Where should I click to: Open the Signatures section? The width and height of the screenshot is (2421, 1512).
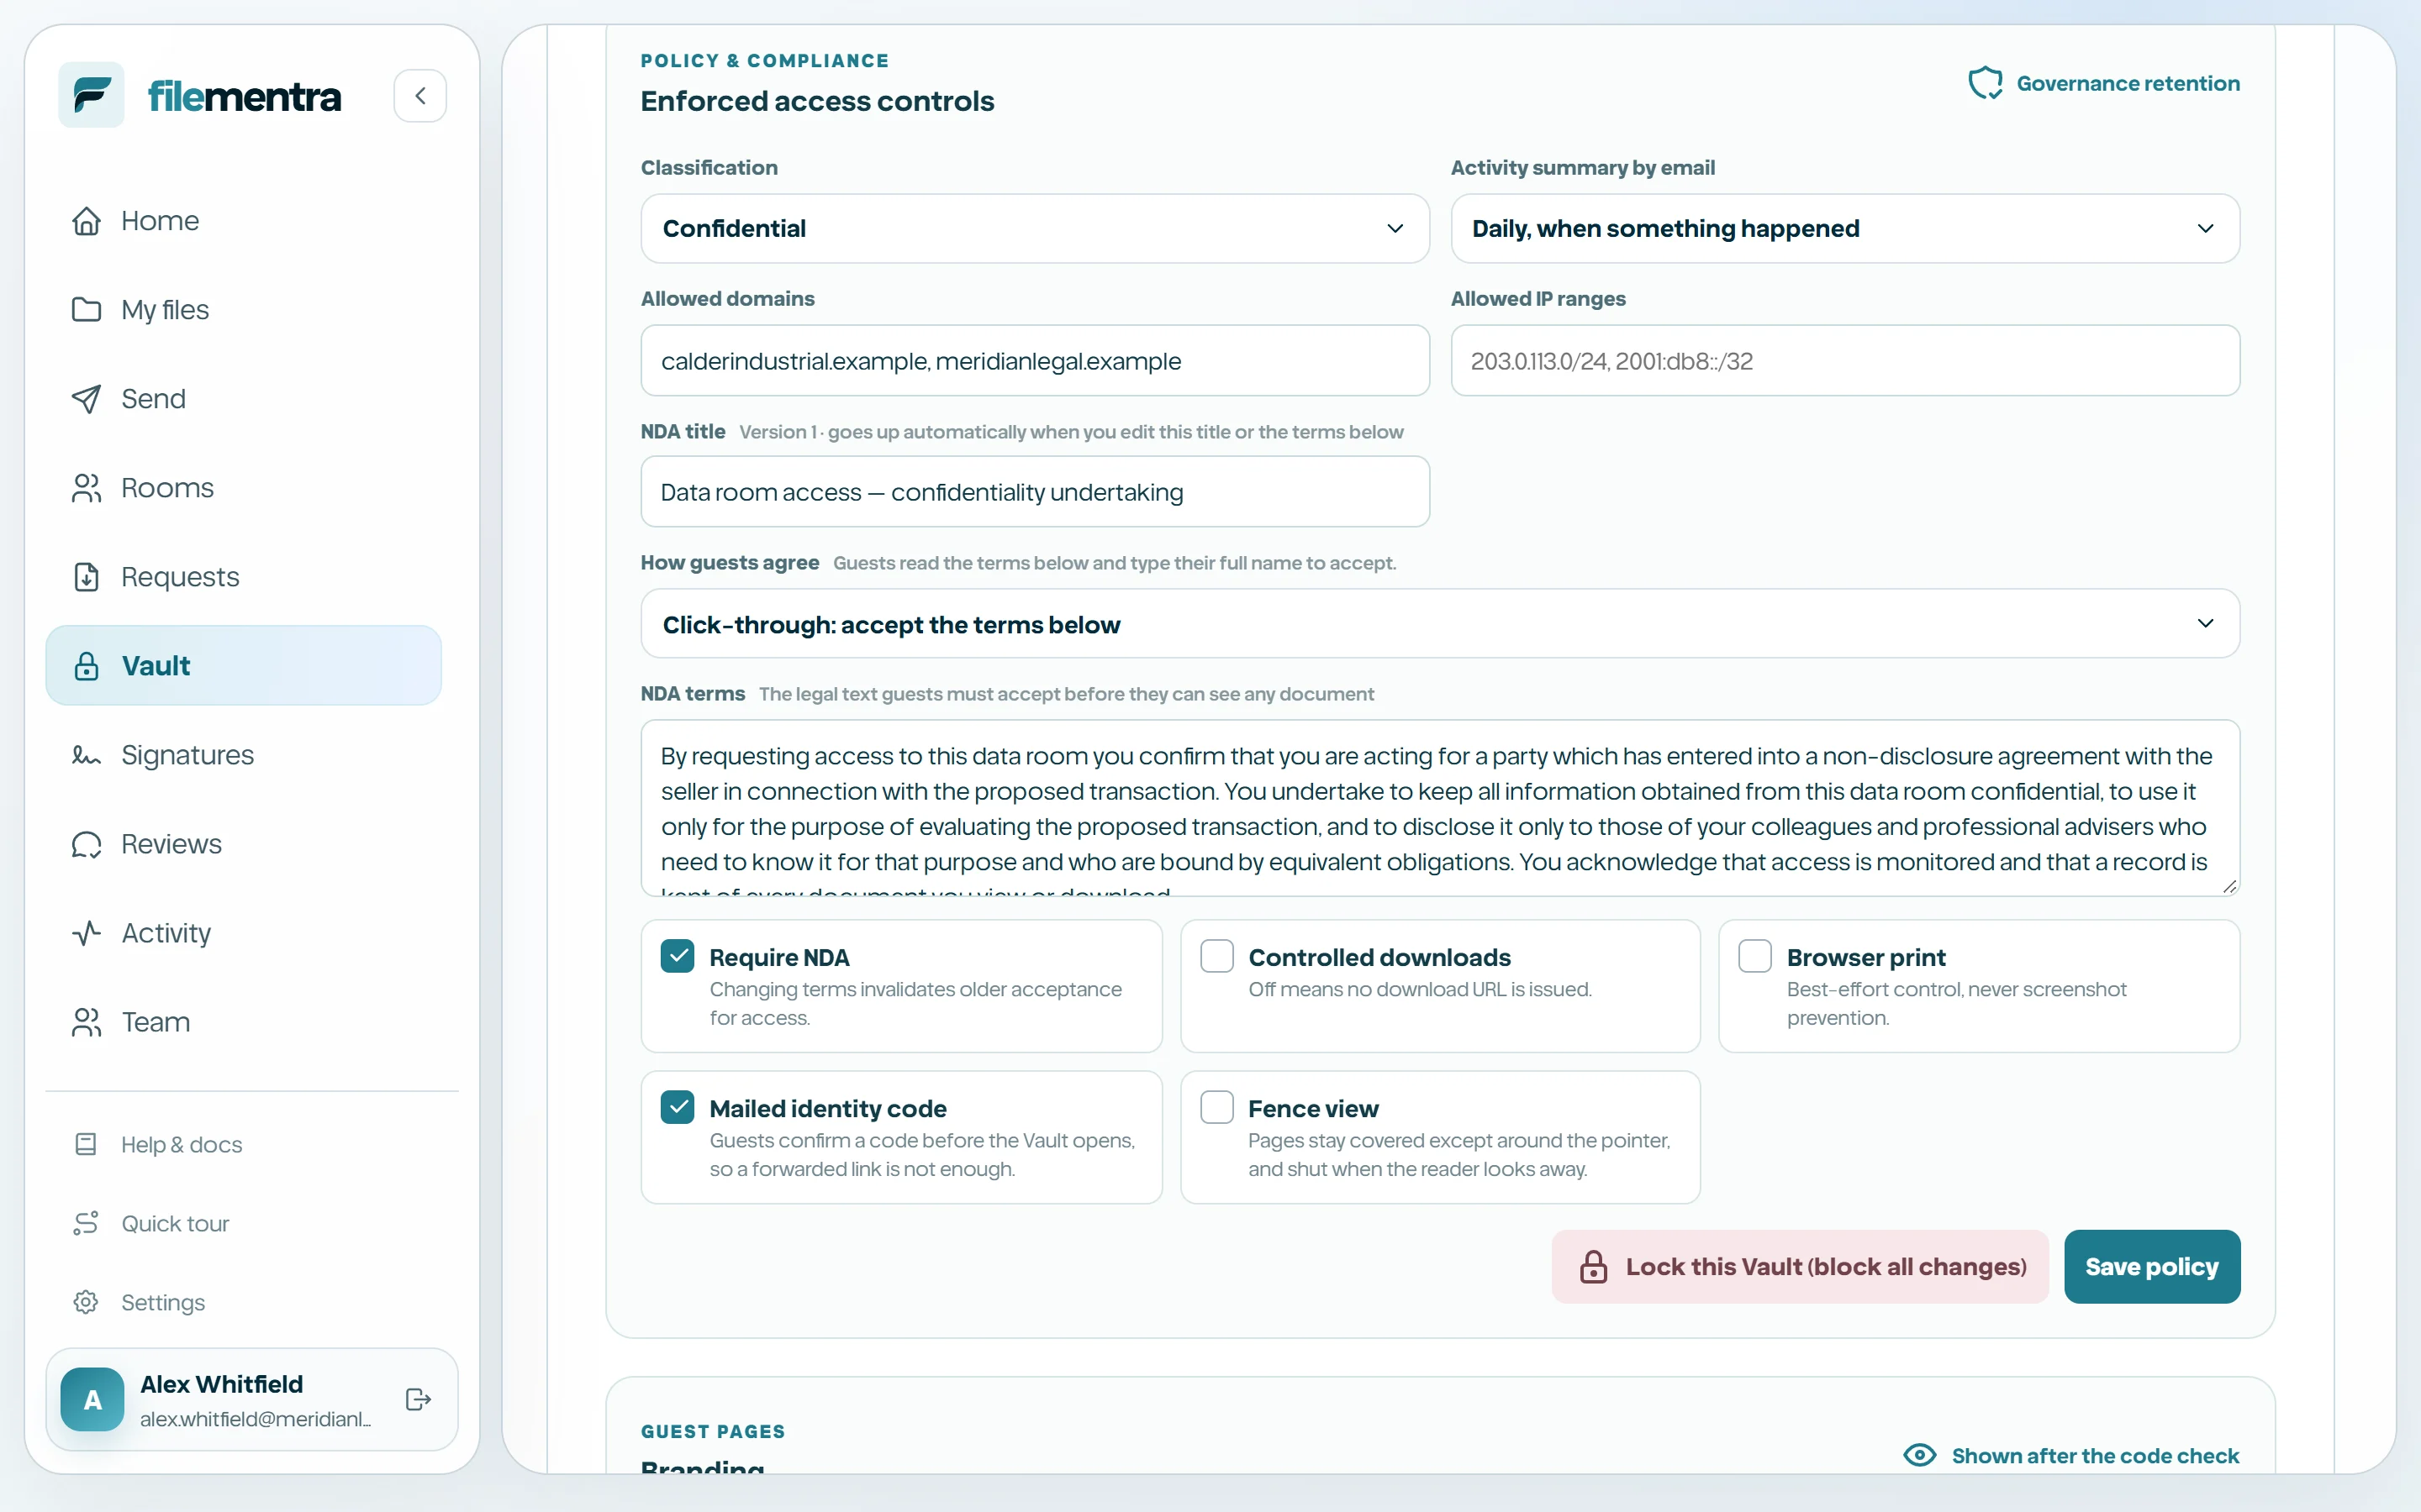243,755
